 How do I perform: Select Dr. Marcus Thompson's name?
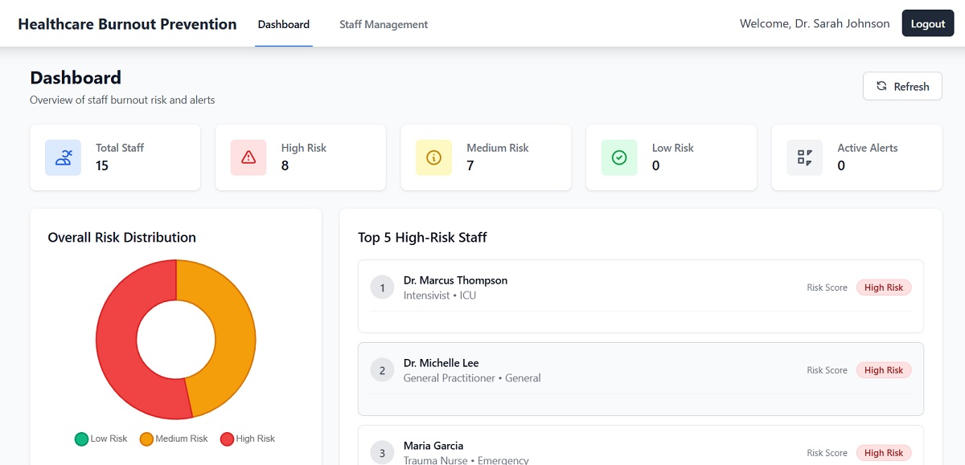tap(455, 280)
